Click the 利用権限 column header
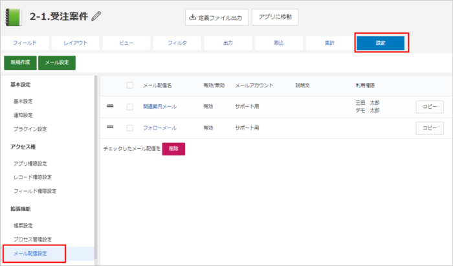 365,85
